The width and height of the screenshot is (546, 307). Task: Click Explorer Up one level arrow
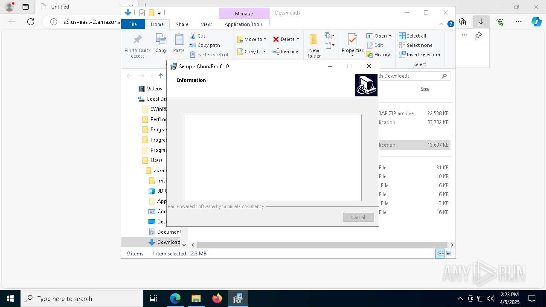point(160,76)
